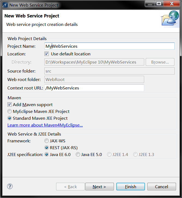The height and width of the screenshot is (198, 182).
Task: Maximize the New Web Service Project window
Action: (x=159, y=4)
